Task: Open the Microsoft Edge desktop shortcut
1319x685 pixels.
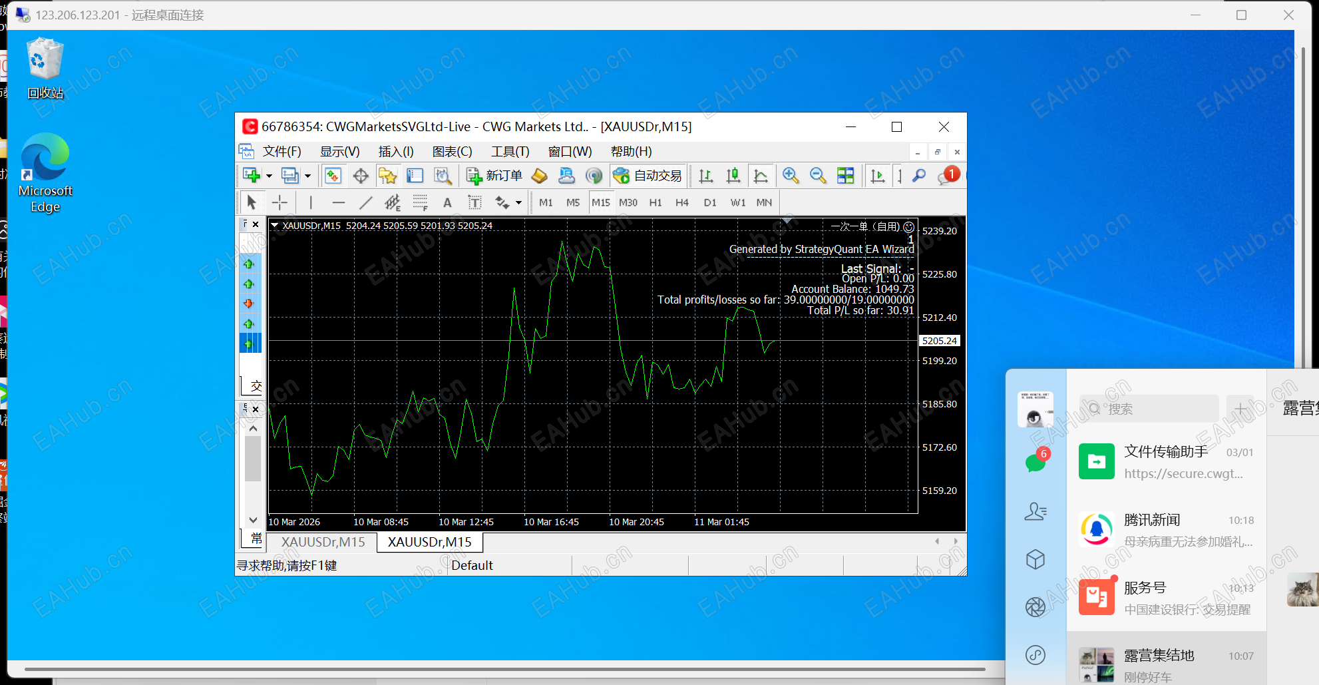Action: (45, 173)
